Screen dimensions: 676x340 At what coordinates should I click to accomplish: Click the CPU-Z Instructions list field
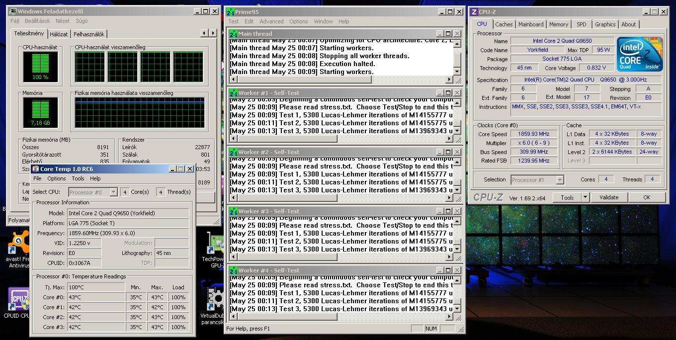click(586, 110)
